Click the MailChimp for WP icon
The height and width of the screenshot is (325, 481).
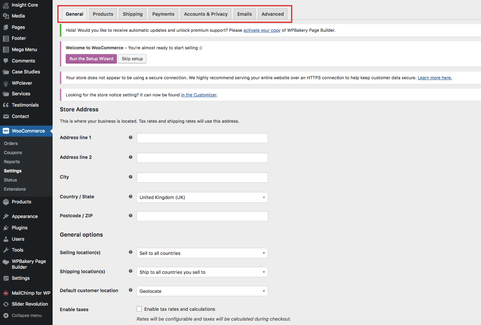click(x=6, y=293)
